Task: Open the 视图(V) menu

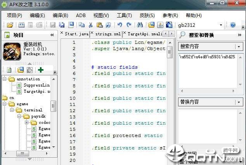Action: click(101, 16)
